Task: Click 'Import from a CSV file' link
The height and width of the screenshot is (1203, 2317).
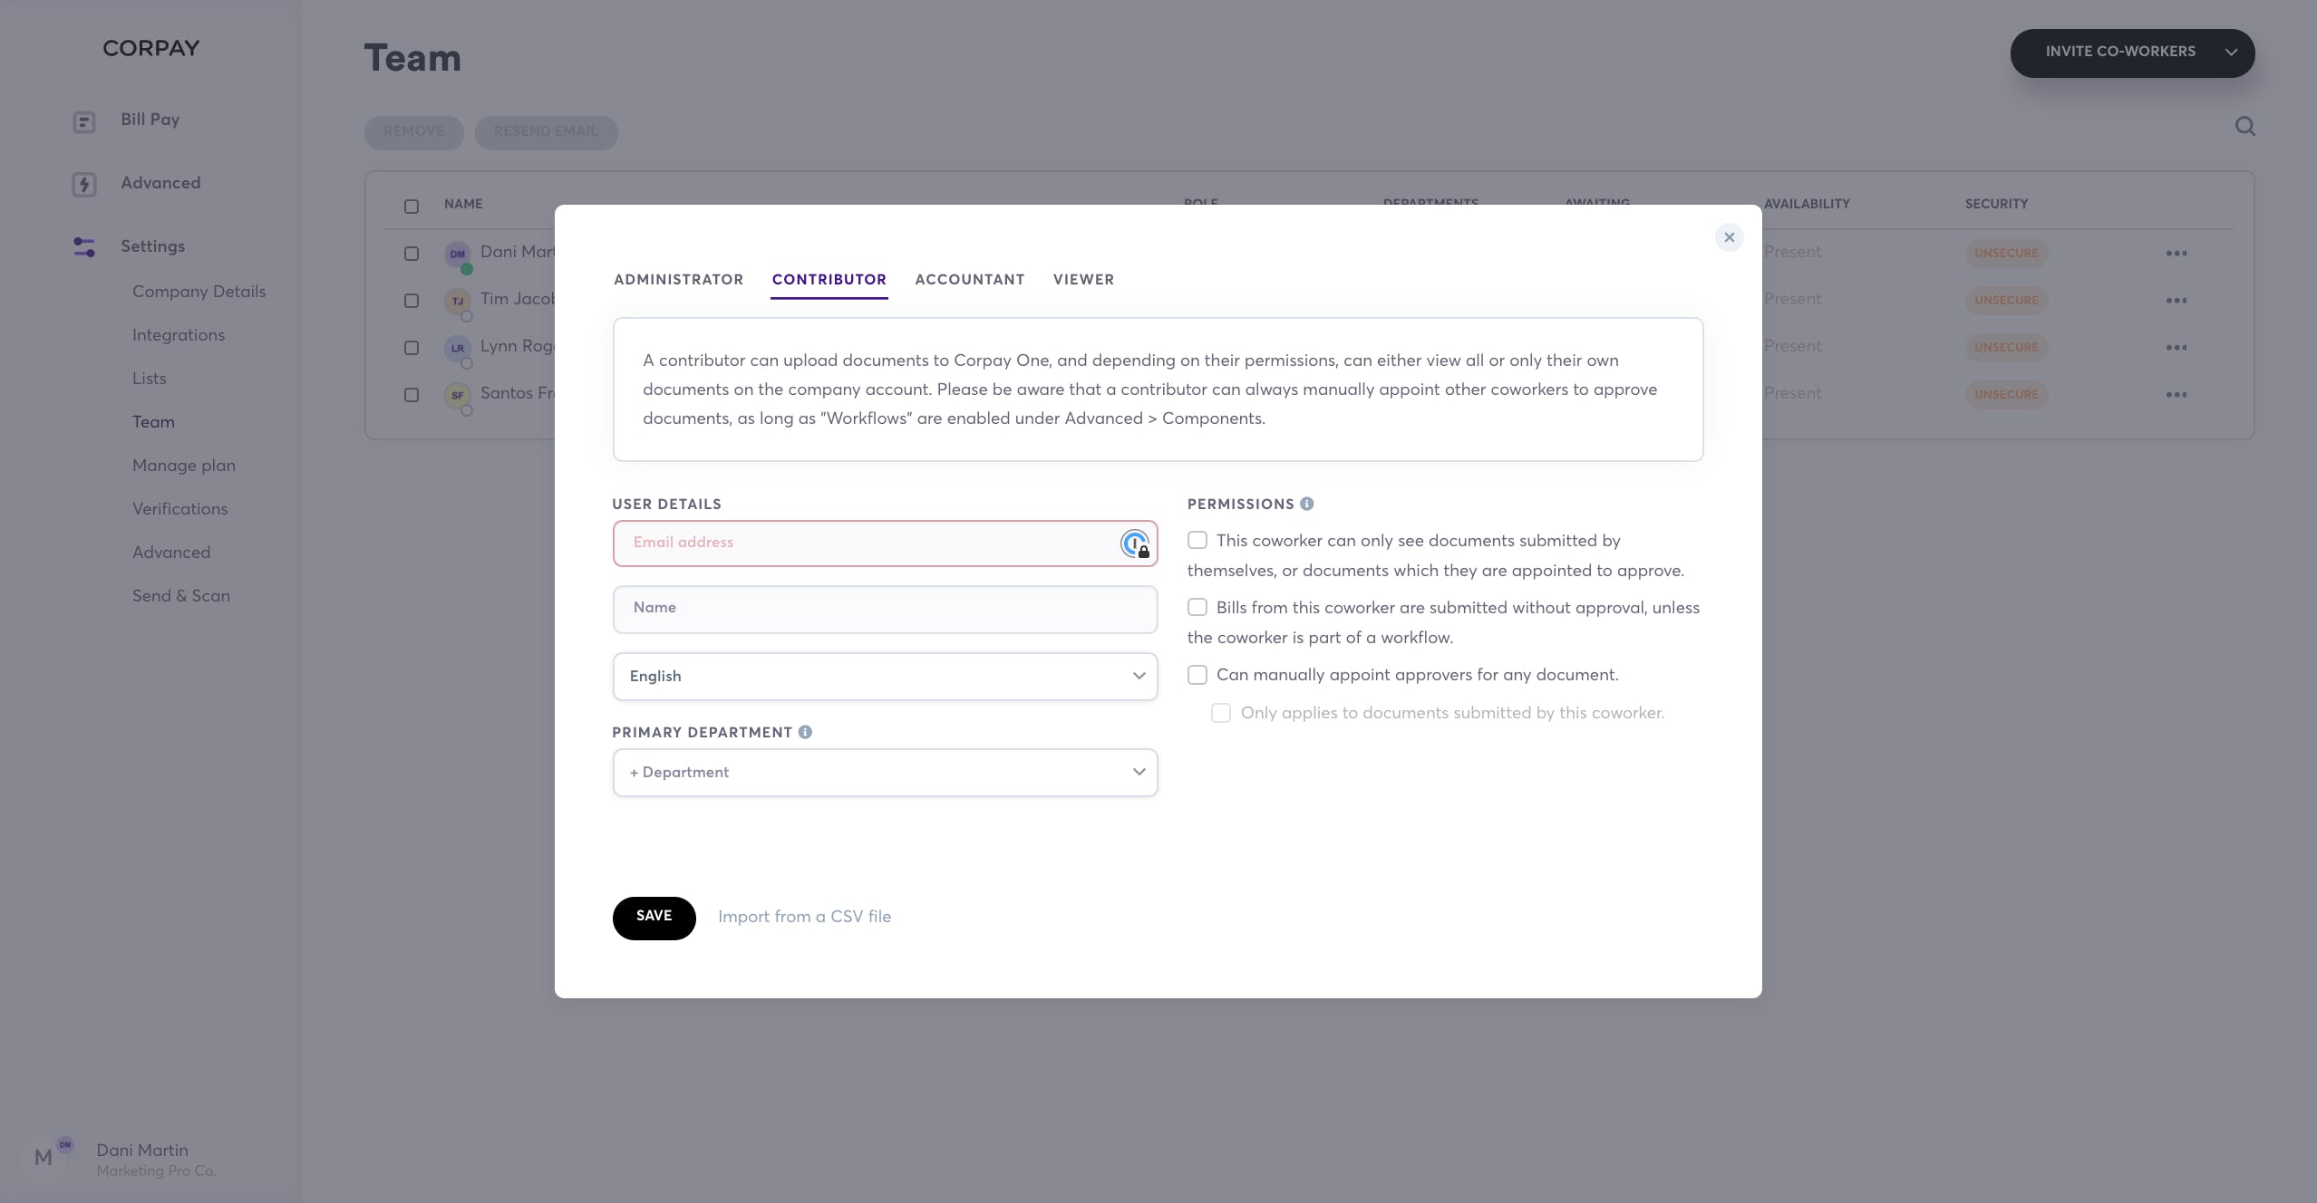Action: tap(804, 917)
